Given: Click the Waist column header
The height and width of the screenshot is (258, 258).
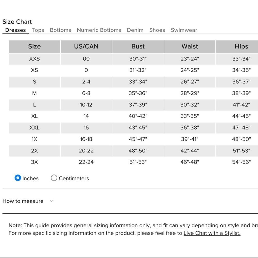Looking at the screenshot, I should (x=190, y=46).
